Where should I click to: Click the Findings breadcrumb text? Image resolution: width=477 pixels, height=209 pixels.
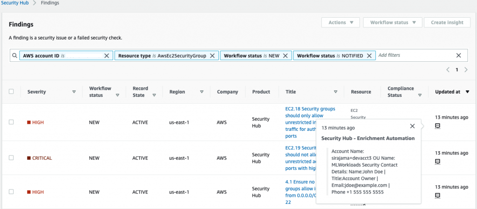pyautogui.click(x=50, y=3)
